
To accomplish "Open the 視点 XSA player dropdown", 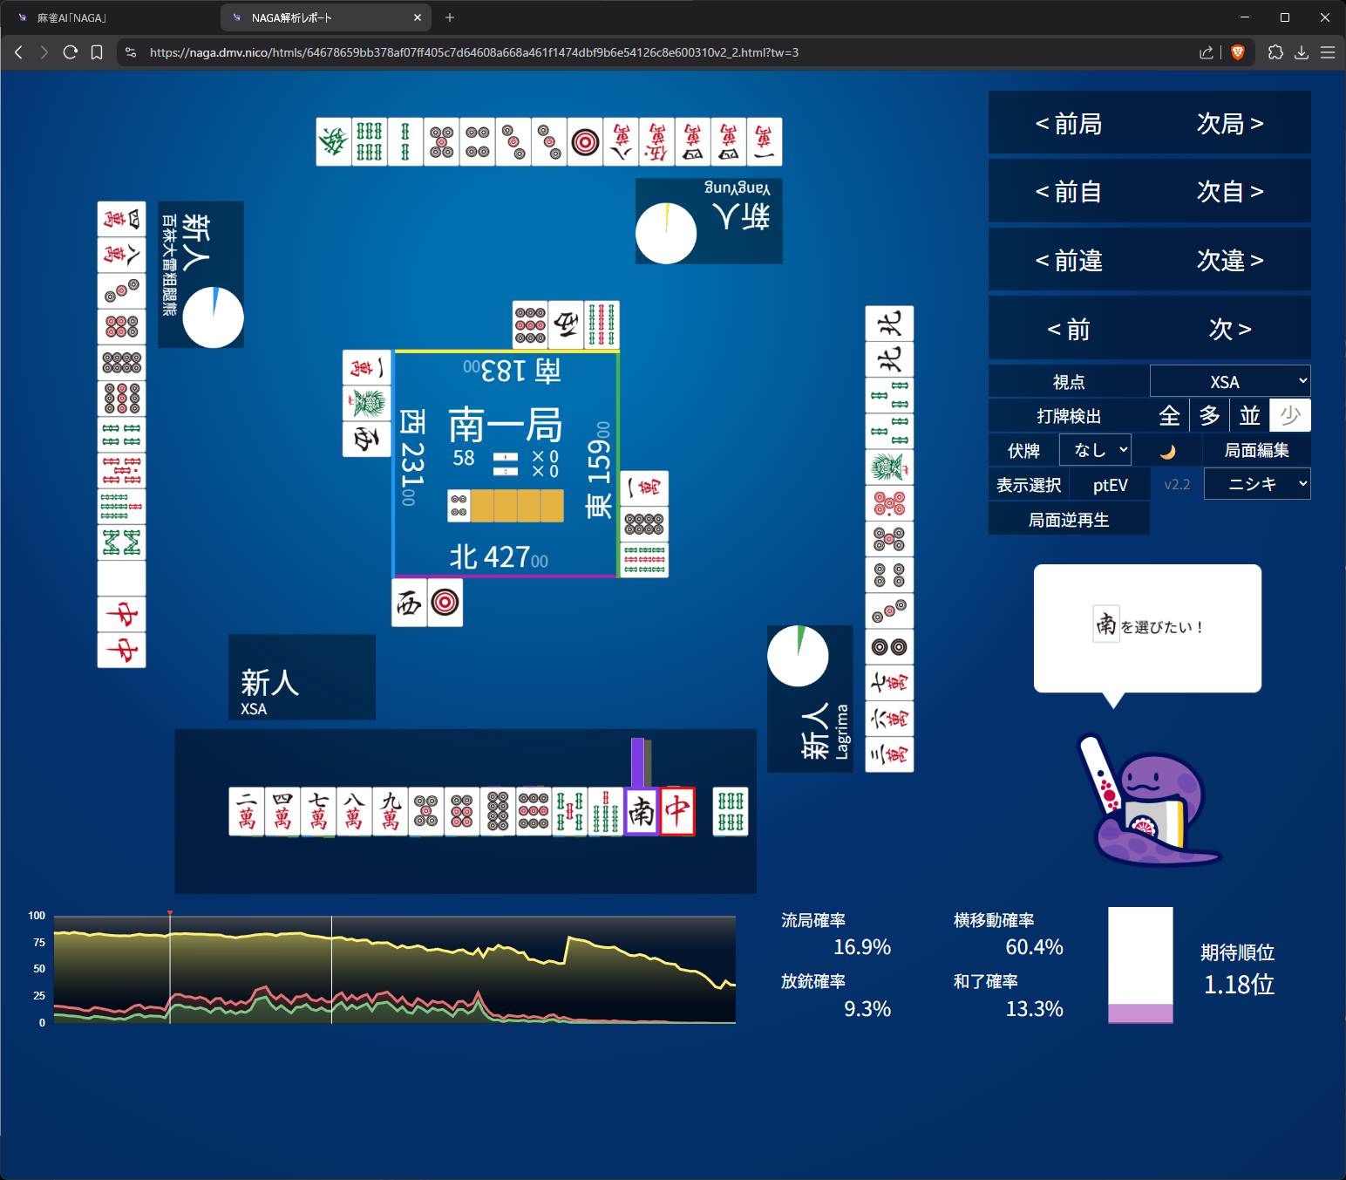I will (x=1229, y=382).
